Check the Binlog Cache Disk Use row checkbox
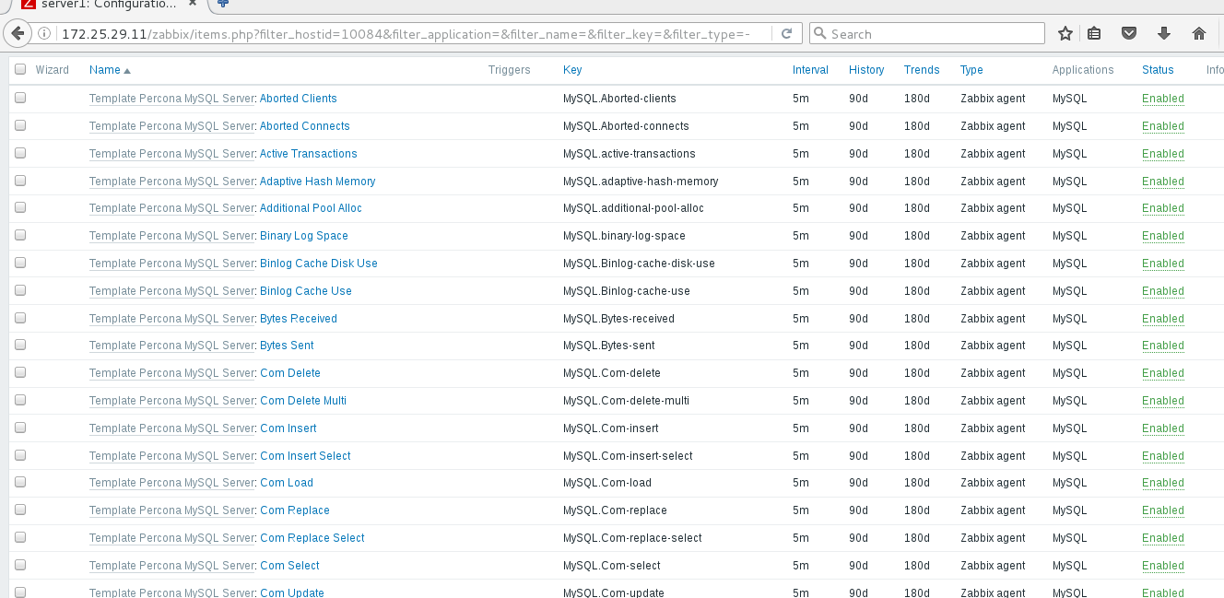 [x=20, y=263]
